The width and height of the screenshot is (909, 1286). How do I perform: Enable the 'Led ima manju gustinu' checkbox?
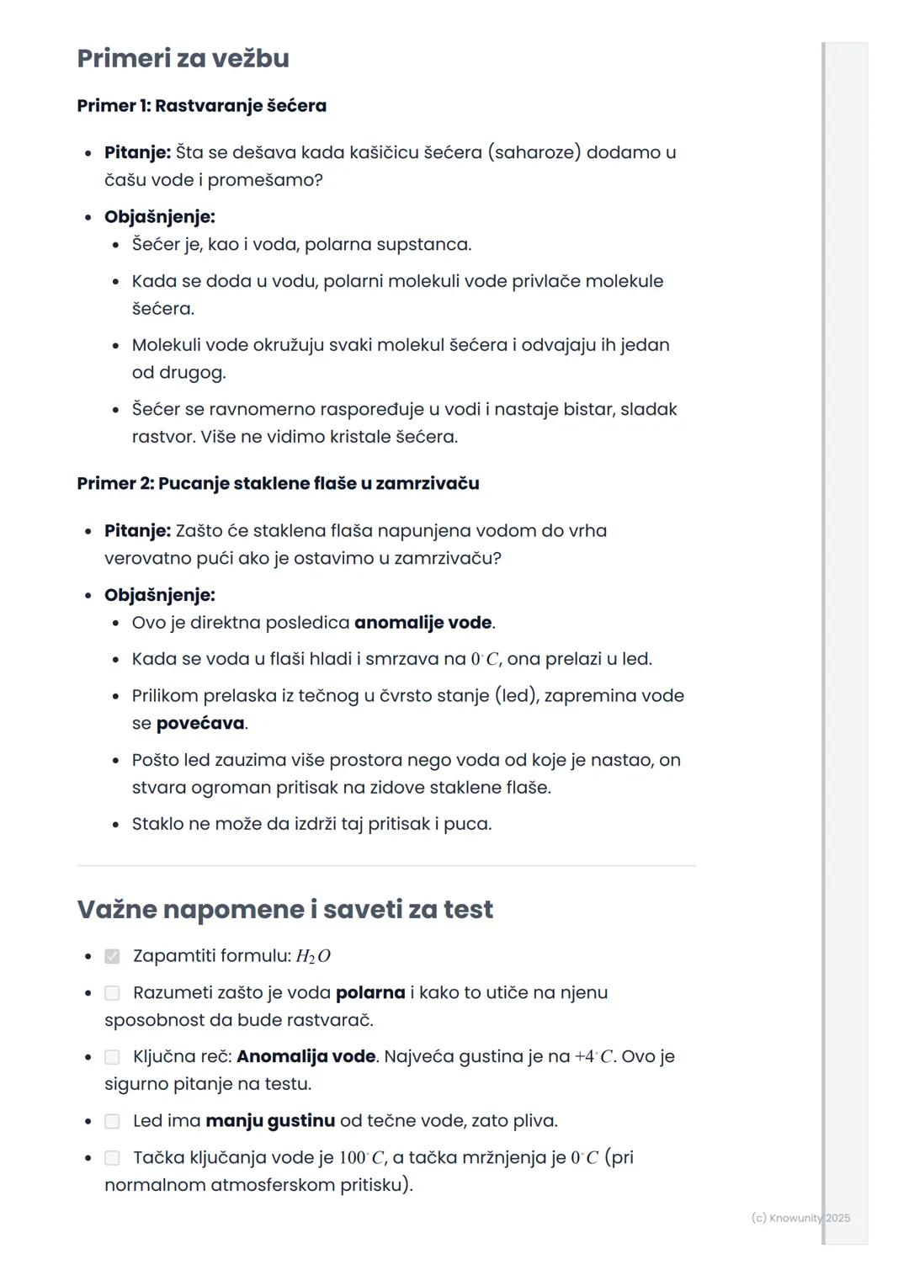tap(112, 1121)
